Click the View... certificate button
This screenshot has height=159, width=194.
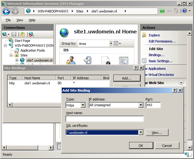pos(157,133)
